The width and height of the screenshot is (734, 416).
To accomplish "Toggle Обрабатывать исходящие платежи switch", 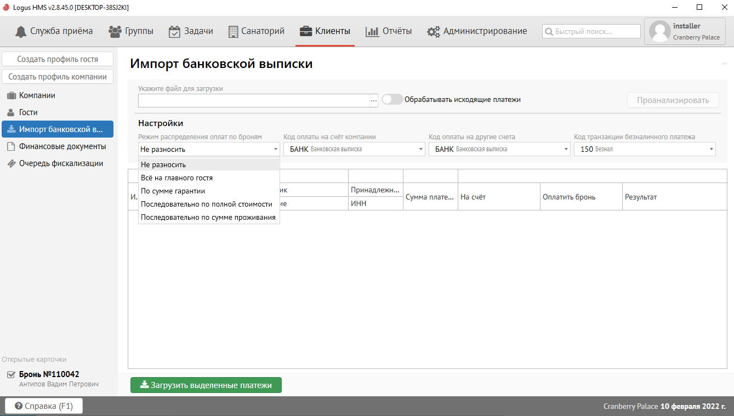I will 392,99.
